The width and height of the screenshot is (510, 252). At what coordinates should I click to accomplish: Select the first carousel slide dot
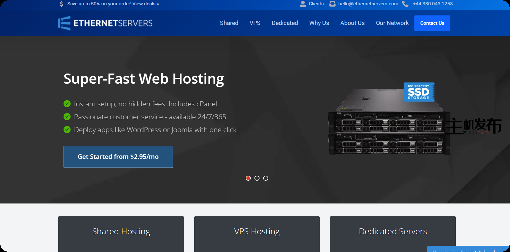coord(248,178)
